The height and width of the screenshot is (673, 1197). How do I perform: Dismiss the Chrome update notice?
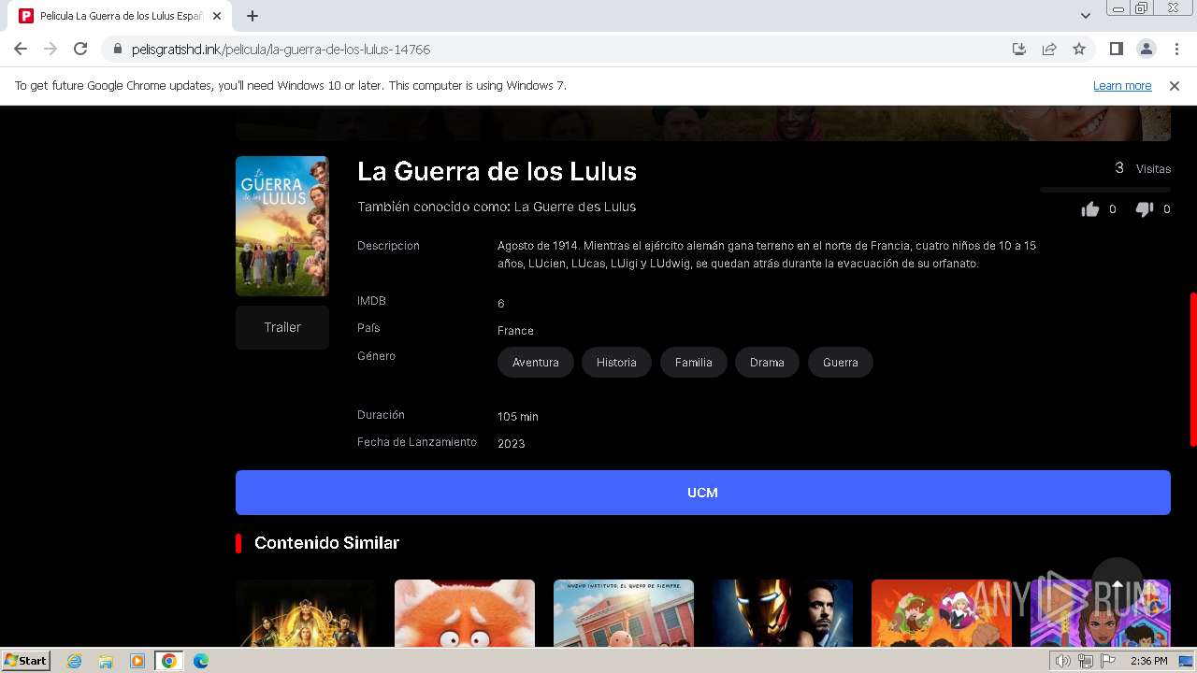(x=1175, y=85)
